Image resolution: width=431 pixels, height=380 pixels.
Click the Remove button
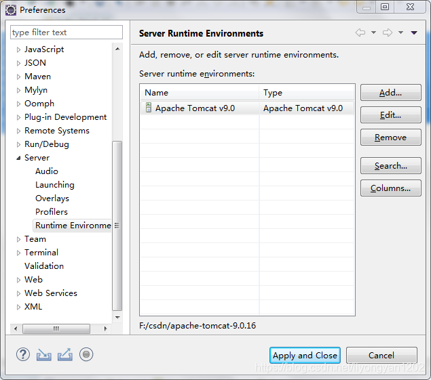[x=390, y=138]
